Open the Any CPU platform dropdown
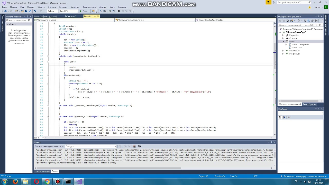Viewport: 329px width, 185px height. point(68,11)
